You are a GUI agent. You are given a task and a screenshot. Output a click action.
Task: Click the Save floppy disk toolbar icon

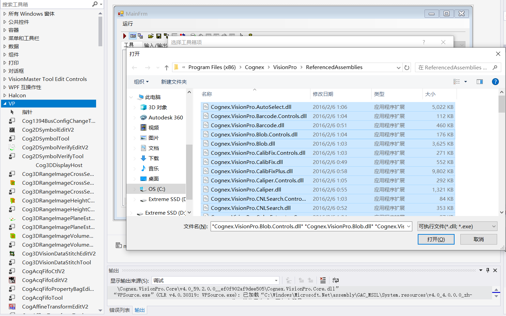(x=158, y=35)
